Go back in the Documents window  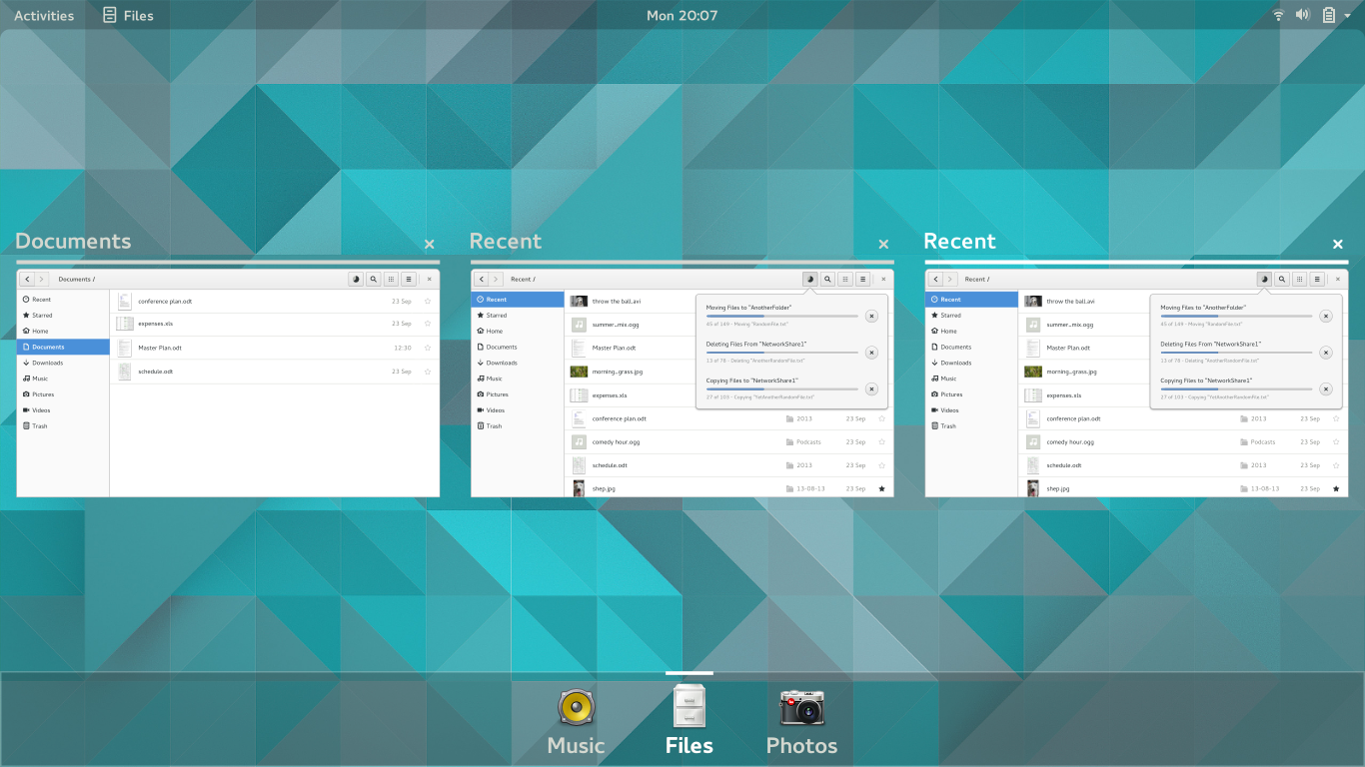point(27,280)
